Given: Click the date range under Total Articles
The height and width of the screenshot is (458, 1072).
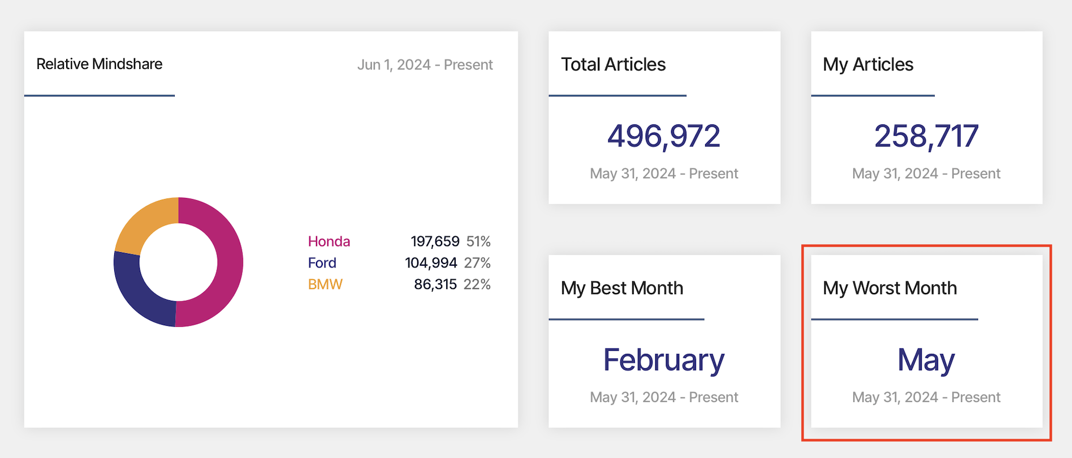Looking at the screenshot, I should pos(664,174).
